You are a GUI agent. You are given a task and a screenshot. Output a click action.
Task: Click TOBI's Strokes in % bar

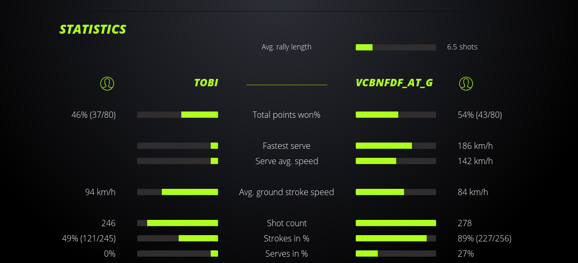pyautogui.click(x=178, y=238)
